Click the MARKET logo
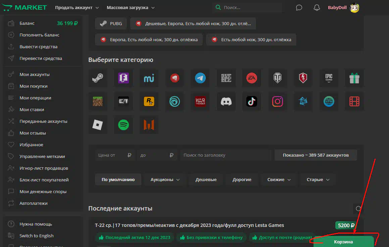389x247 pixels. 24,8
